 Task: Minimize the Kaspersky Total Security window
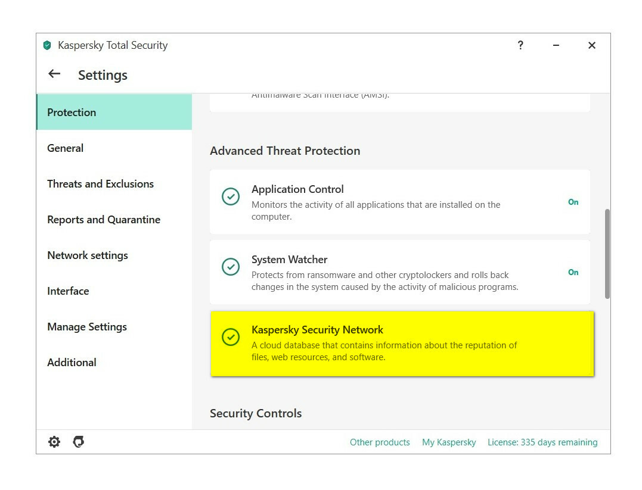[x=556, y=45]
